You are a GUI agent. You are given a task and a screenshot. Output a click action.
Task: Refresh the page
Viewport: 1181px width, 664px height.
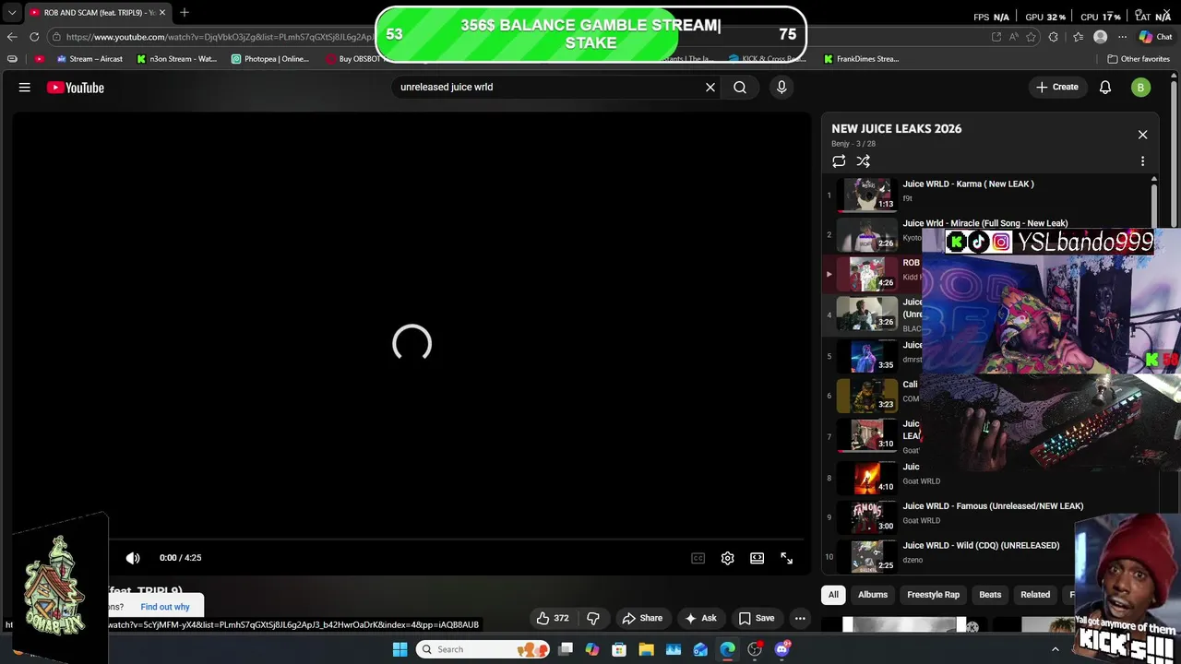34,37
